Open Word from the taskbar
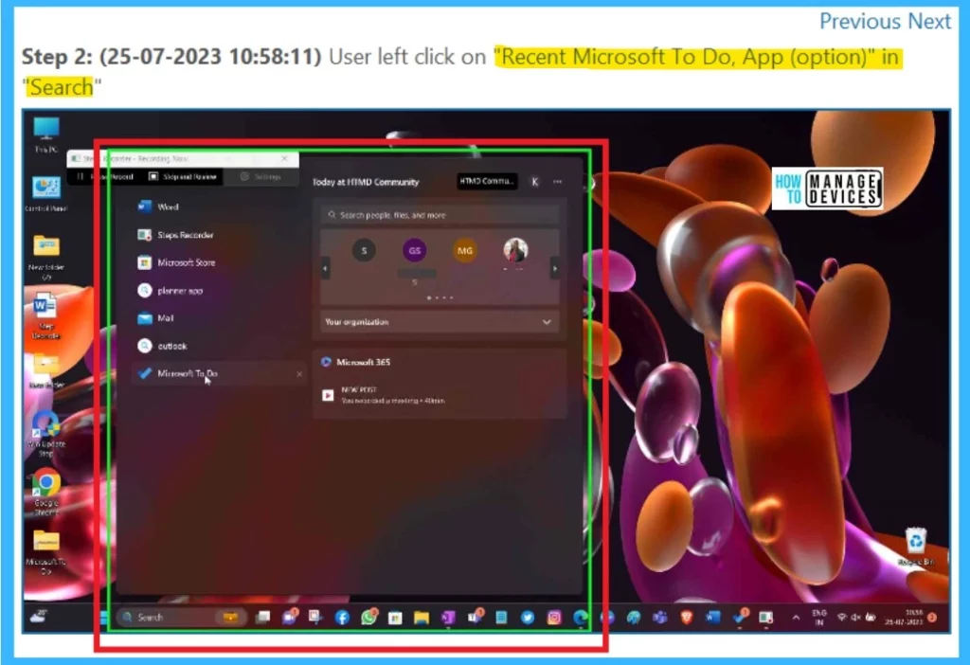Viewport: 970px width, 665px height. pos(712,617)
